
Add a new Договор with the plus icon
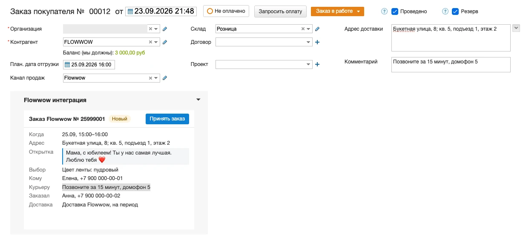click(317, 42)
